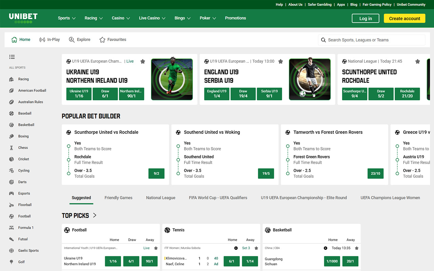This screenshot has height=271, width=434.
Task: Click the Ukraine U19 player thumbnail image
Action: pos(172,79)
